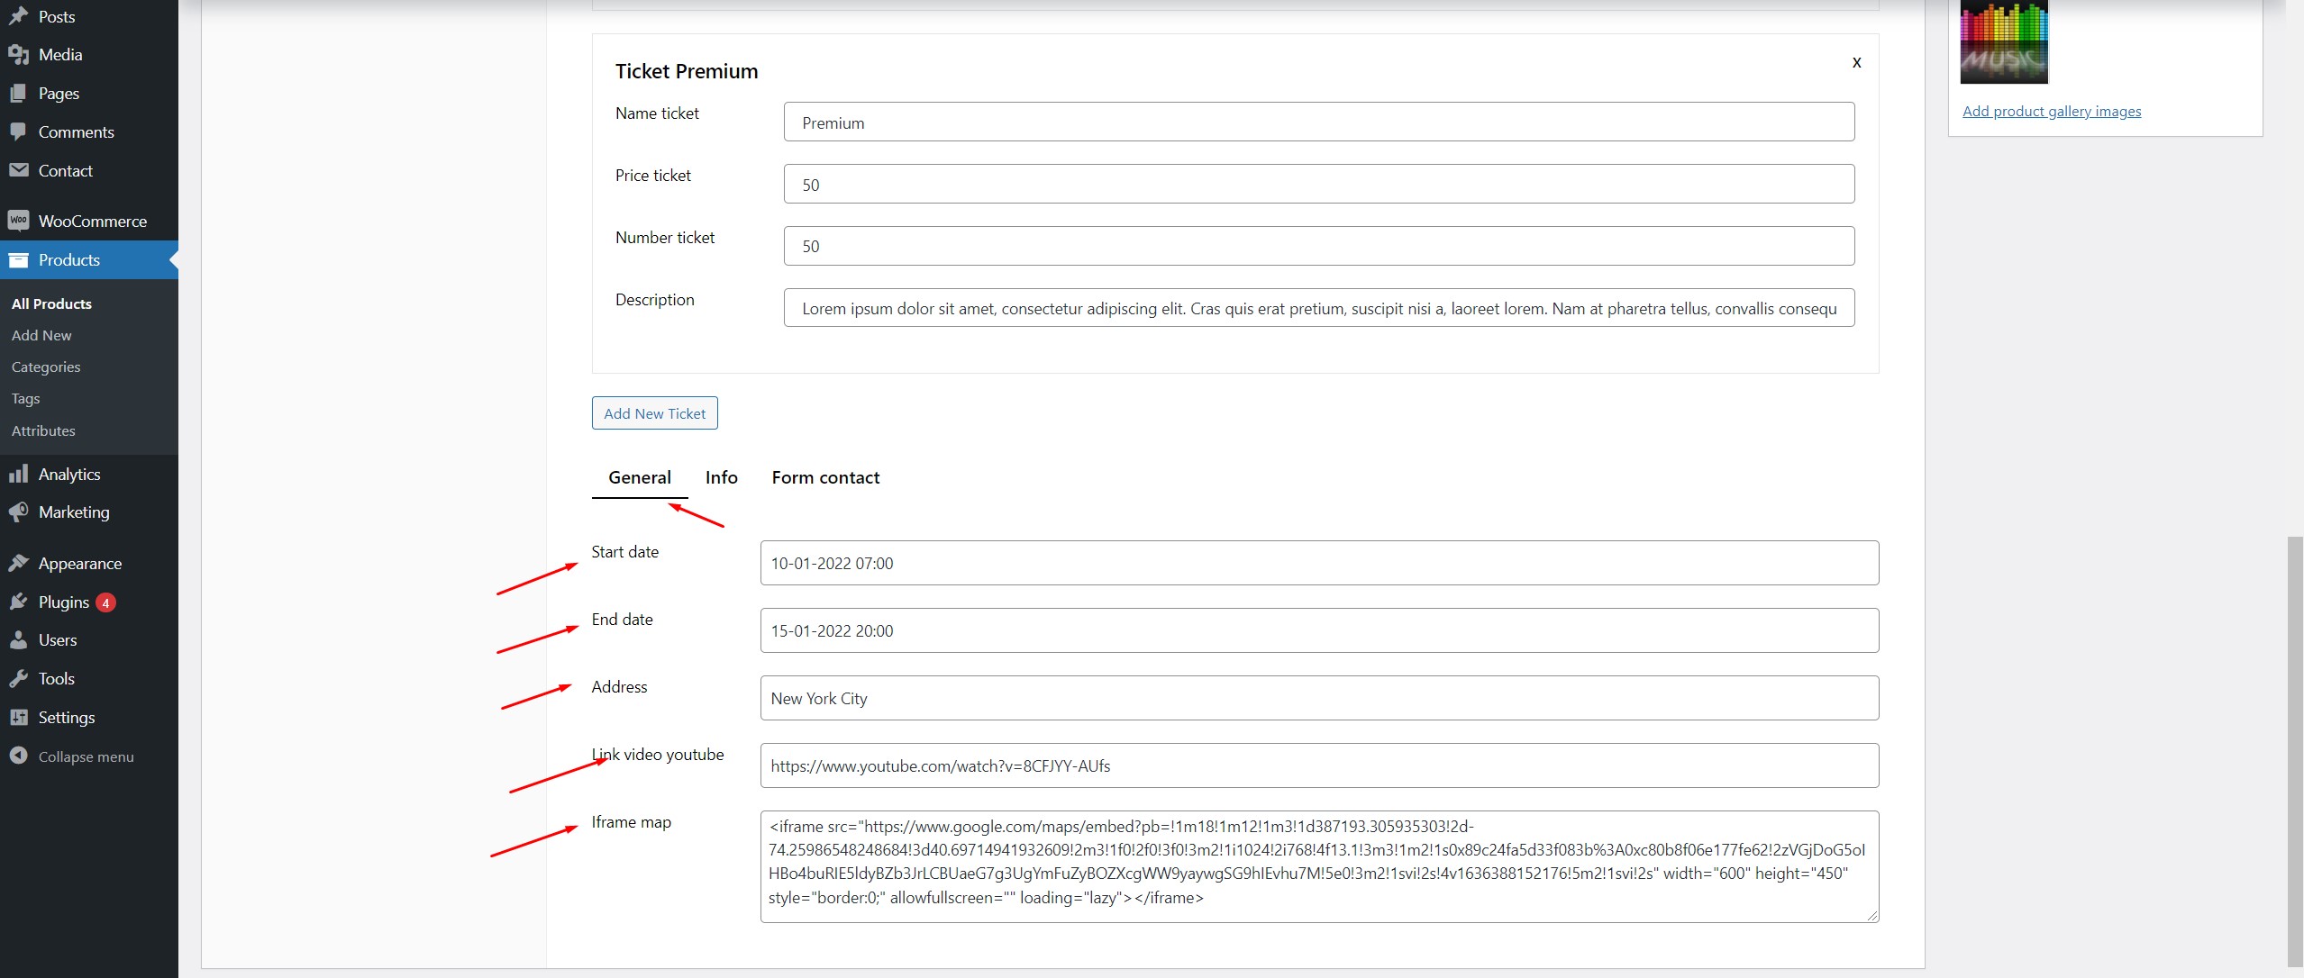Open Media library icon in sidebar
The width and height of the screenshot is (2304, 978).
18,55
